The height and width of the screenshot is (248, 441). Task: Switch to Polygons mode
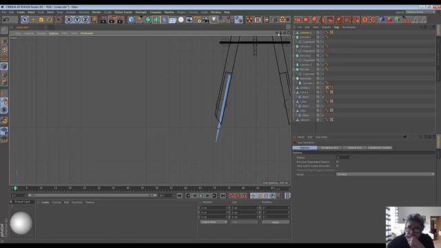pos(4,83)
